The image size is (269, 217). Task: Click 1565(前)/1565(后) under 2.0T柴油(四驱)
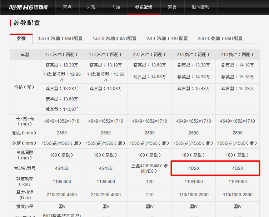(237, 143)
